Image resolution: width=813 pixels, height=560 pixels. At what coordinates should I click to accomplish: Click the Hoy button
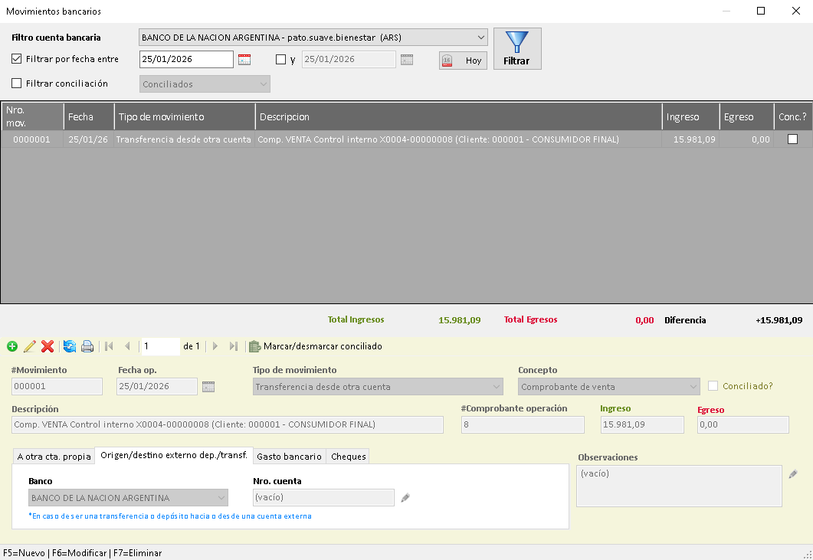(463, 61)
